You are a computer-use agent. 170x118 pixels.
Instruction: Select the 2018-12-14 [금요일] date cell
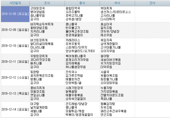15,109
